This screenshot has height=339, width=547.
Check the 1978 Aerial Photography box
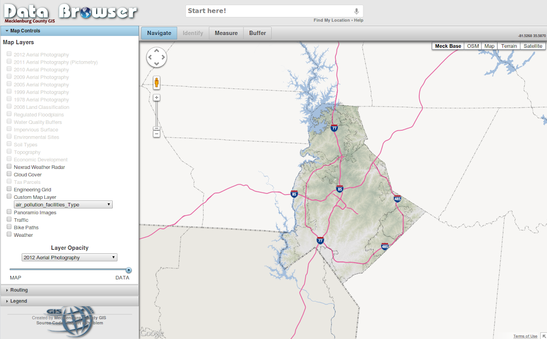pos(9,99)
